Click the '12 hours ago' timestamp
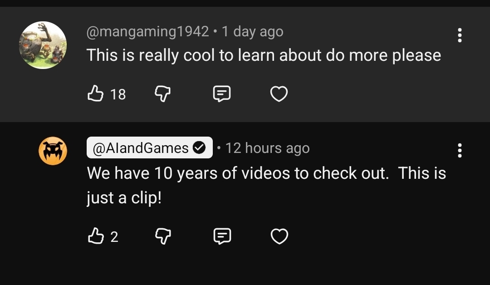Screen dimensions: 490x285 coord(267,148)
